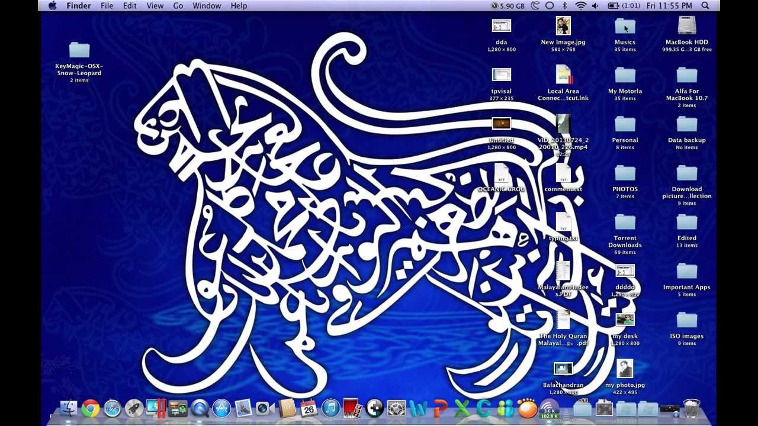Launch FaceTime camera icon in Dock
Viewport: 758px width, 426px height.
pos(265,408)
